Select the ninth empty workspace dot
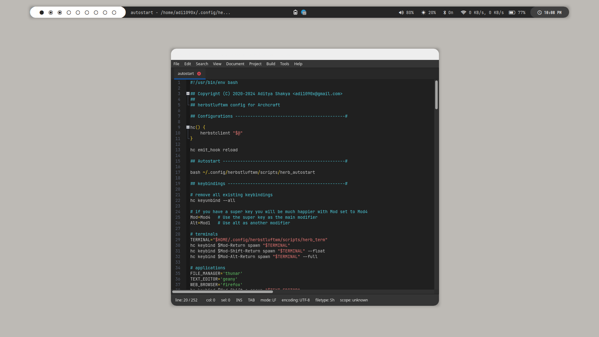The image size is (599, 337). pos(114,12)
